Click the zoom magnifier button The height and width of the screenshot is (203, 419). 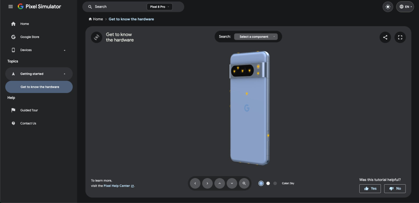tap(244, 183)
